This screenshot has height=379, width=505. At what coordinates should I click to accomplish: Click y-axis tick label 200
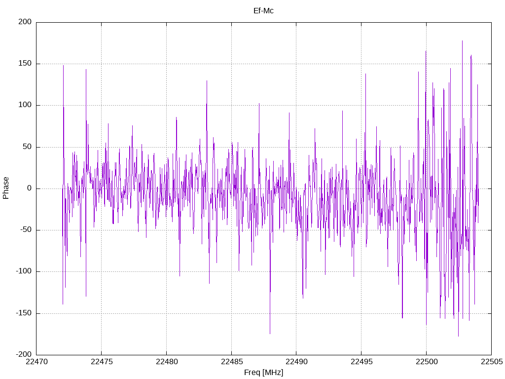pyautogui.click(x=25, y=22)
